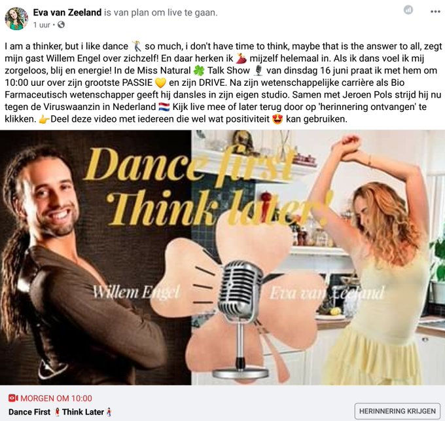445x421 pixels.
Task: Click the vintage microphone graphic in the banner
Action: [x=240, y=320]
